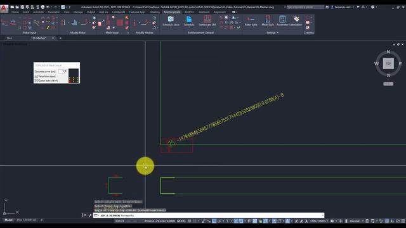This screenshot has height=228, width=406.
Task: Click the sign-in user icon
Action: (332, 7)
